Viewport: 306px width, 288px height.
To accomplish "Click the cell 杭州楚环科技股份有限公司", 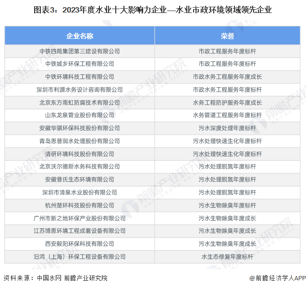I will point(80,205).
